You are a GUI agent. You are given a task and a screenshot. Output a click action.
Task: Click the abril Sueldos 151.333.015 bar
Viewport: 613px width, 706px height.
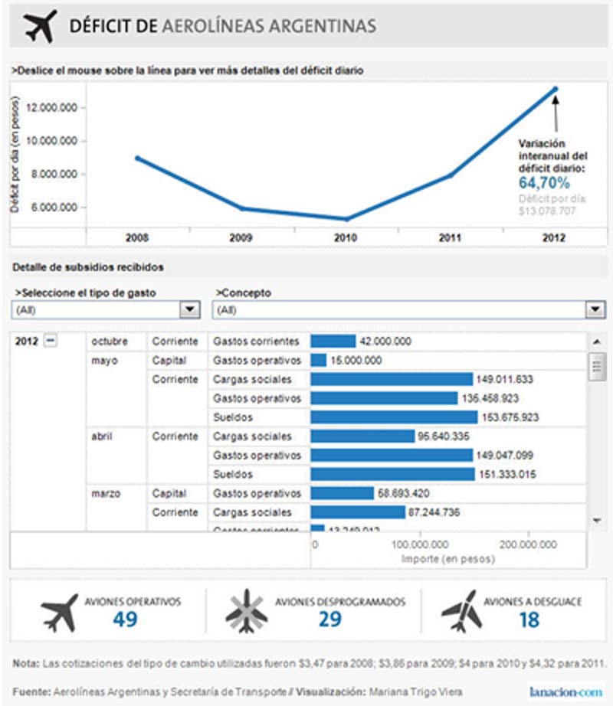tap(393, 474)
